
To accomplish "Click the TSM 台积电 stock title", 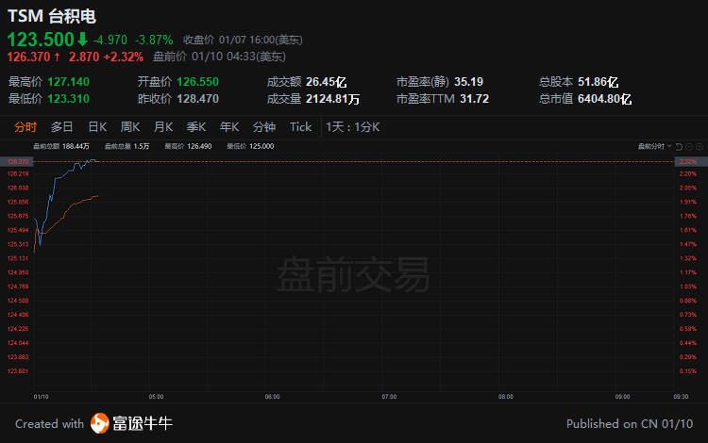I will click(x=52, y=16).
